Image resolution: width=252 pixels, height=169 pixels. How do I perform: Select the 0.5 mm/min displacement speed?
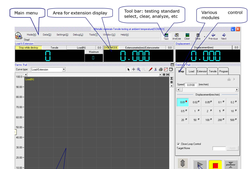[x=183, y=111]
